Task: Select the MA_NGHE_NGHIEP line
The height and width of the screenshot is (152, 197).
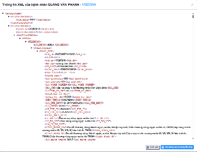Action: click(x=70, y=85)
